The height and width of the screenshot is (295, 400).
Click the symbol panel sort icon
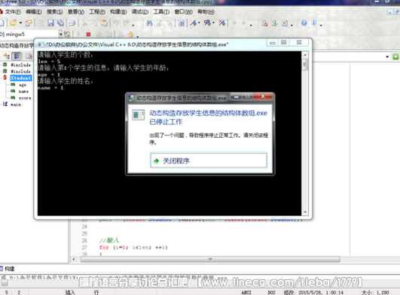6,56
